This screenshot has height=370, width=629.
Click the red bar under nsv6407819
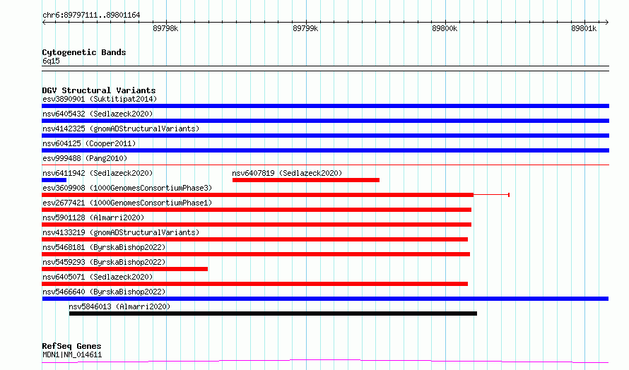point(306,180)
